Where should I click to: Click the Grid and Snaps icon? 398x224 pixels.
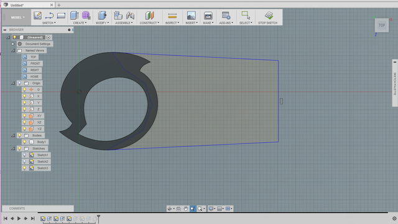pyautogui.click(x=220, y=208)
